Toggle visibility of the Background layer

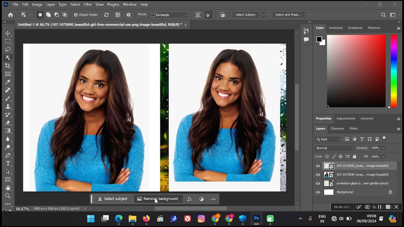pyautogui.click(x=318, y=192)
